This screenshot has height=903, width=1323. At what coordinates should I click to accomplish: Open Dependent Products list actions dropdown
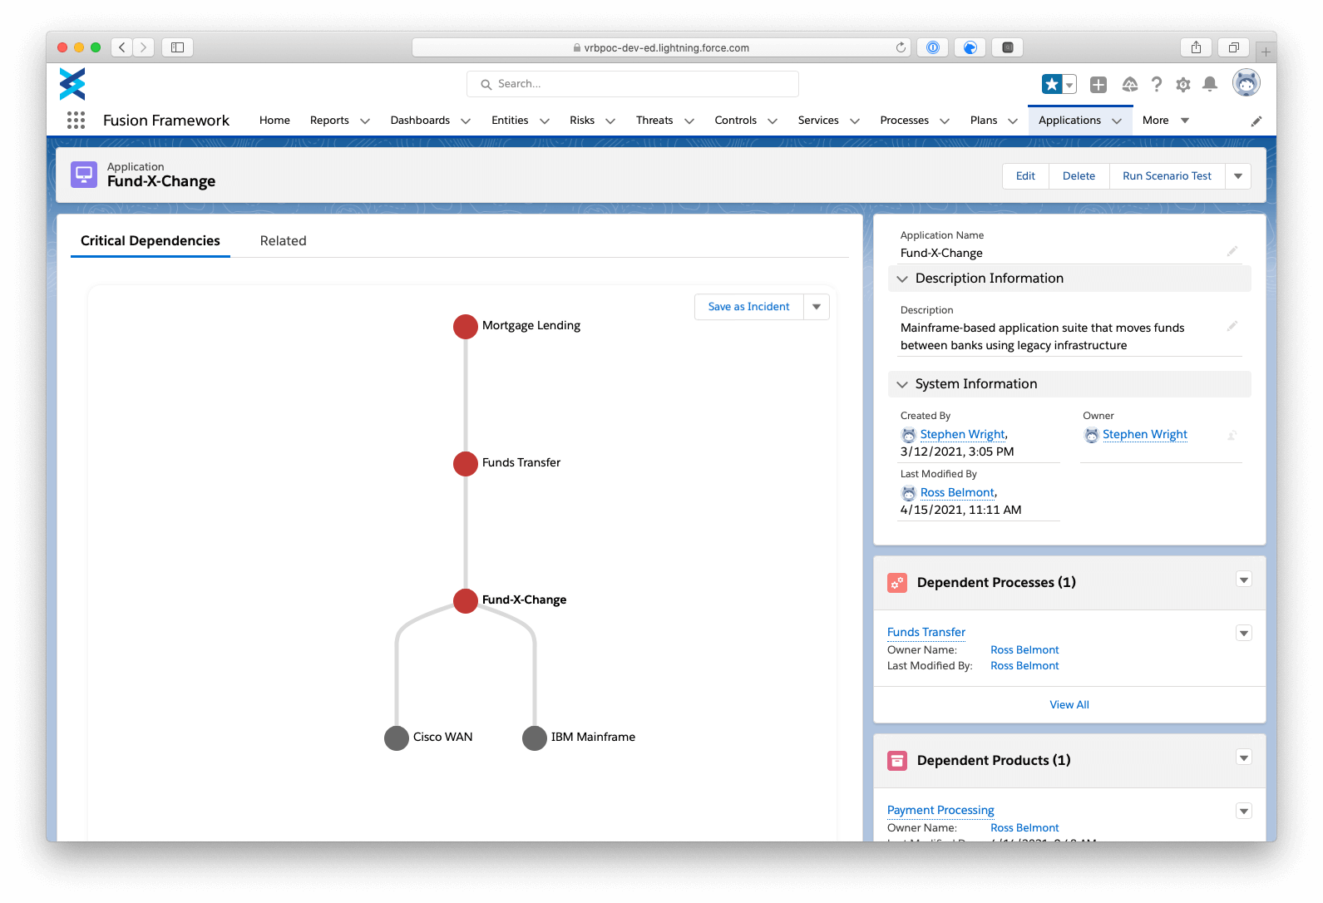(1244, 757)
